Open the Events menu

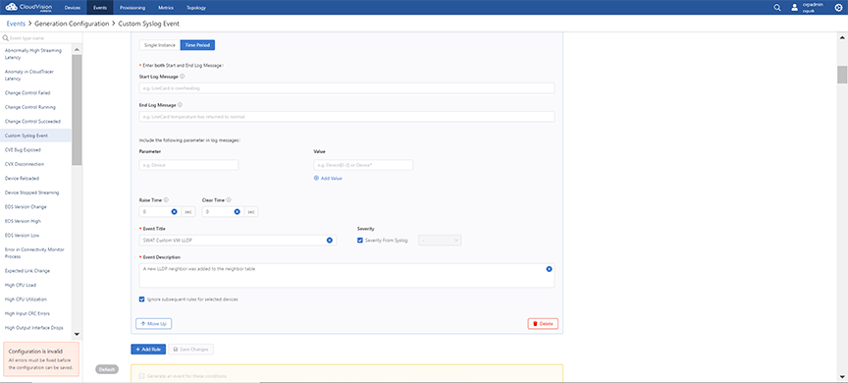[x=100, y=8]
